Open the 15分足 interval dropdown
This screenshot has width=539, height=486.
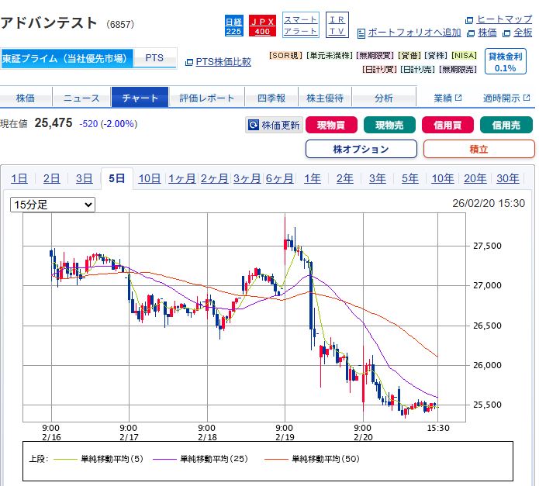point(53,205)
